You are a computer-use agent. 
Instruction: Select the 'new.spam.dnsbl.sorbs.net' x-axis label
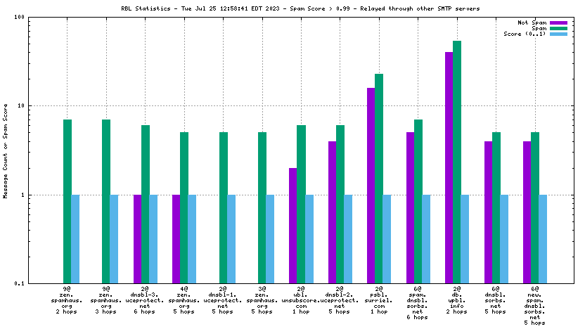coord(534,306)
